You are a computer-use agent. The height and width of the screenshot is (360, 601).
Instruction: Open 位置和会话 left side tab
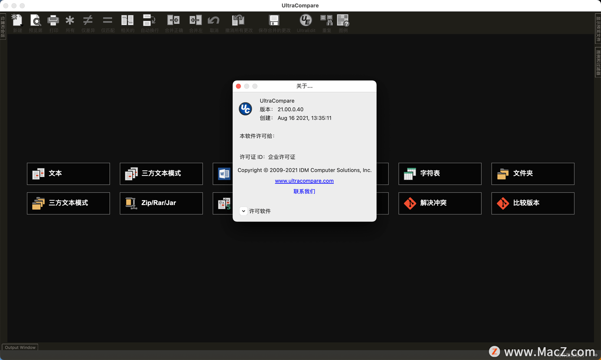[3, 27]
